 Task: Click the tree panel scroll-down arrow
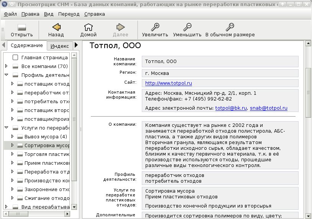(x=74, y=207)
